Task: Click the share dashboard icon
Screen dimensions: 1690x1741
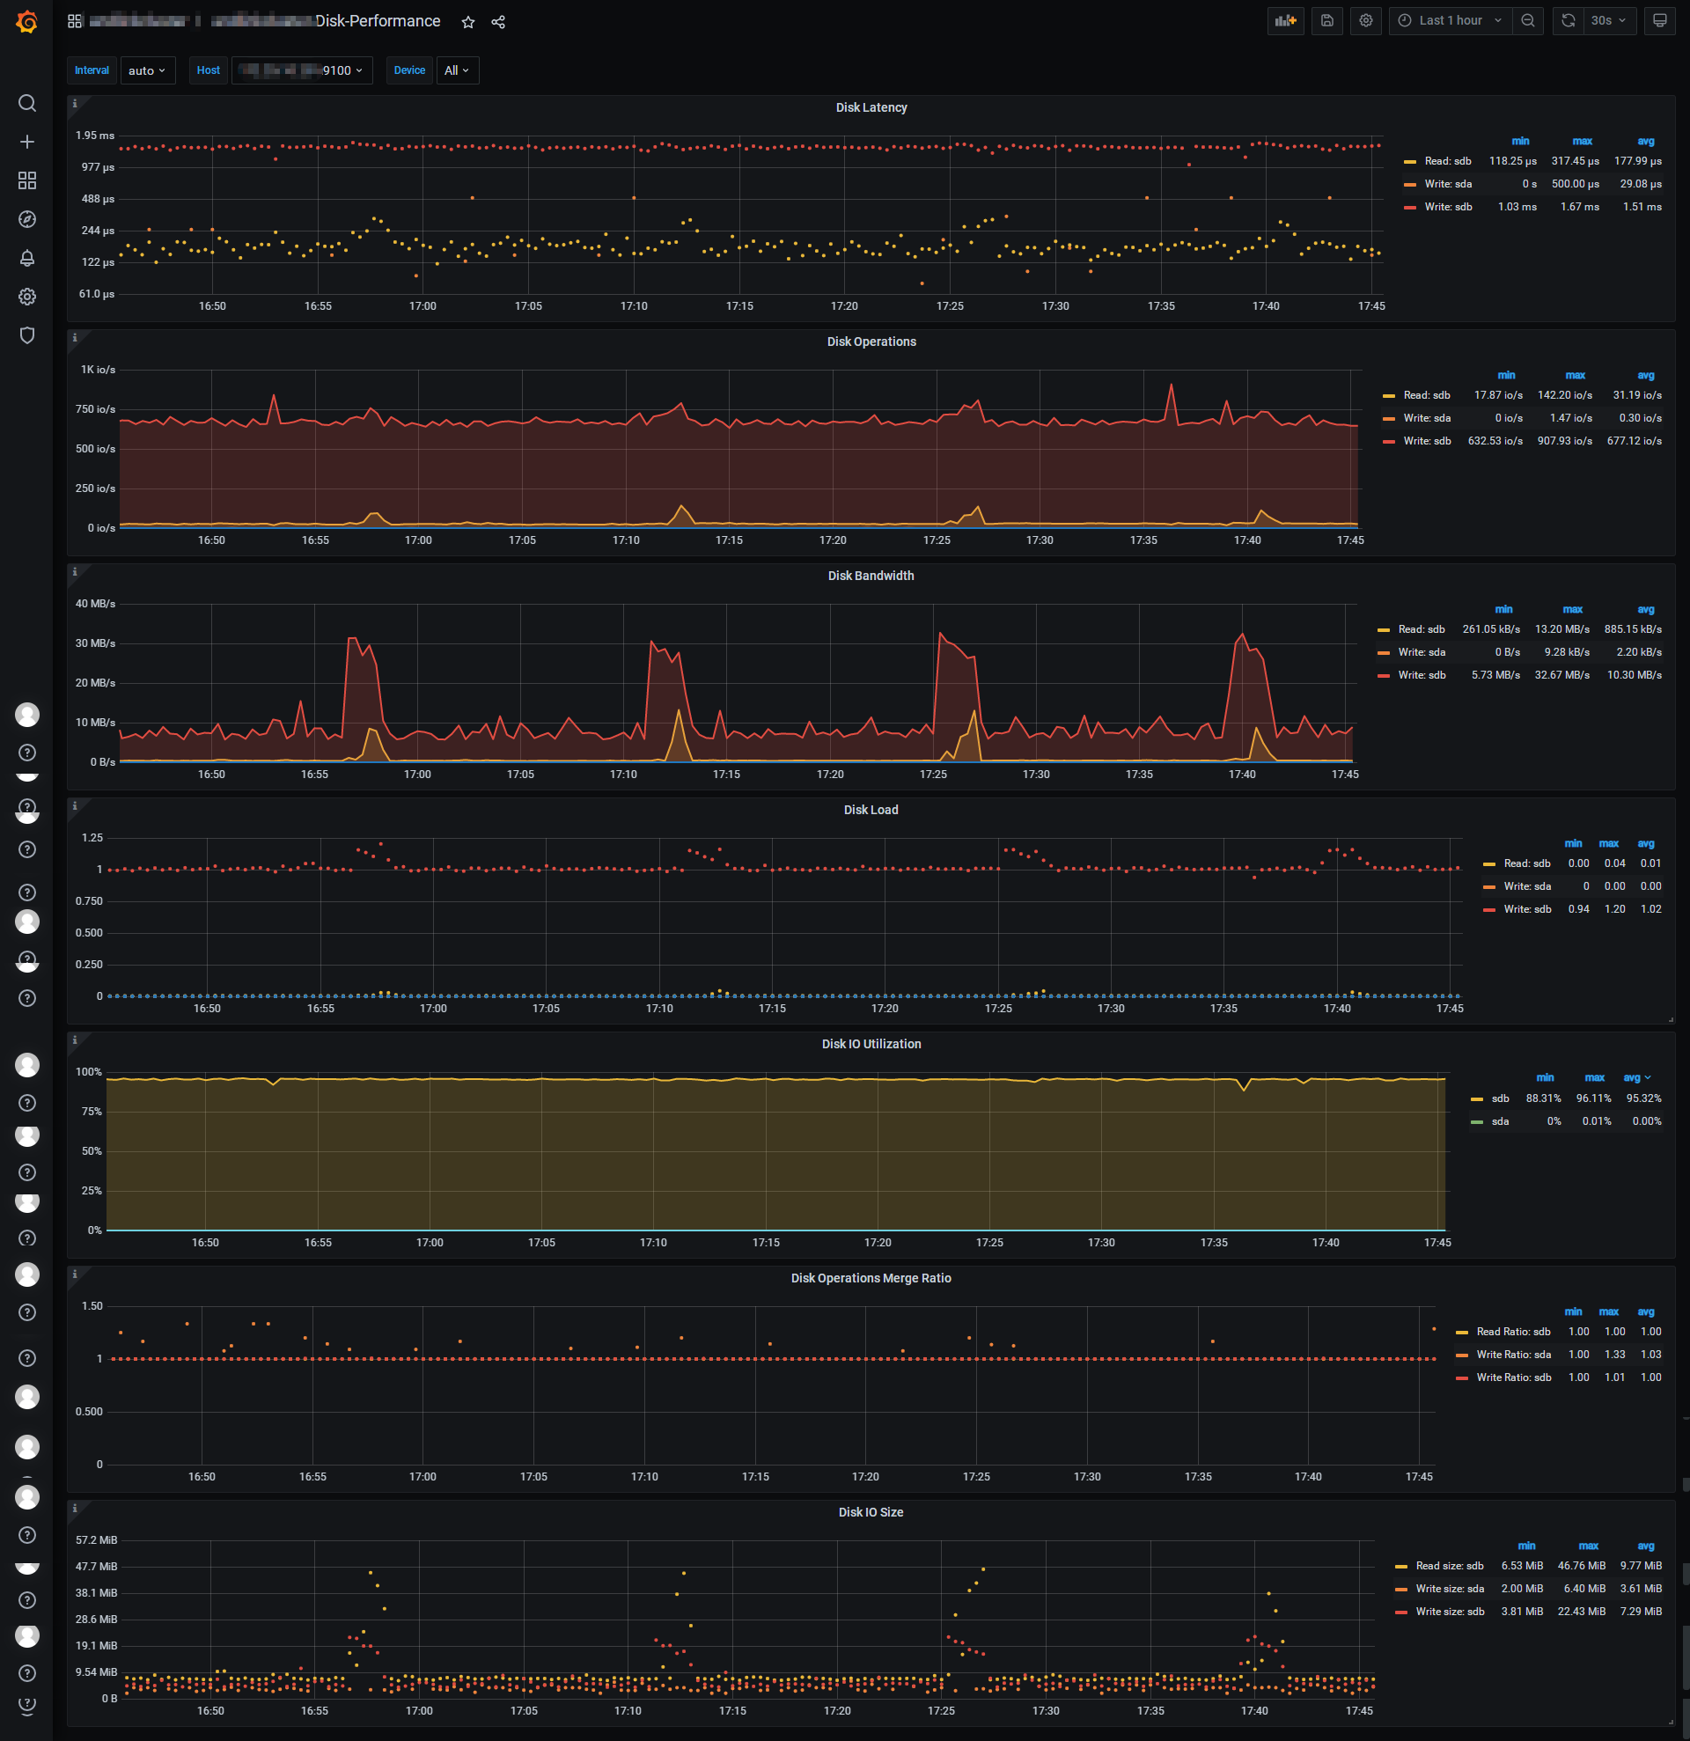Action: pyautogui.click(x=498, y=22)
